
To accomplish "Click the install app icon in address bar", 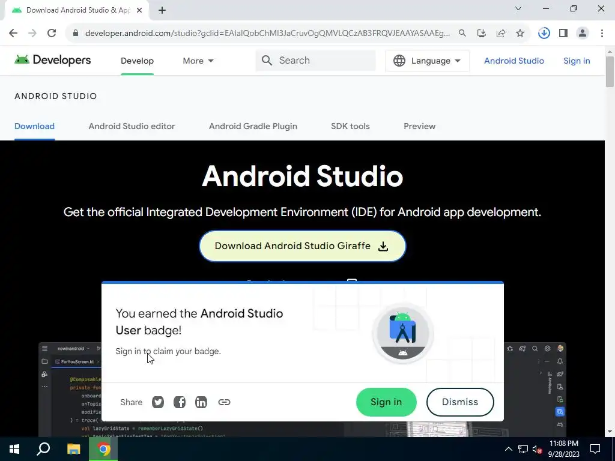I will (x=482, y=33).
